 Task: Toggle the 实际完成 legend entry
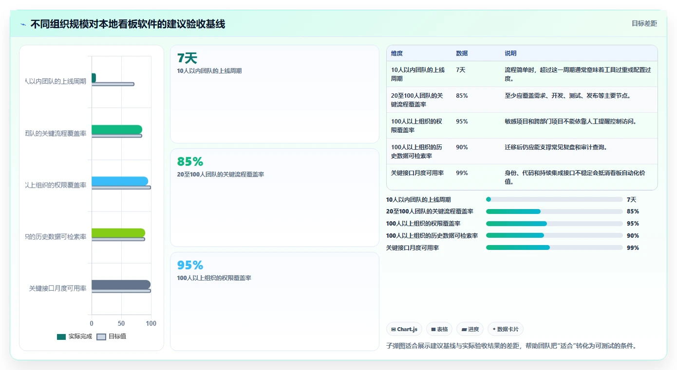point(75,336)
